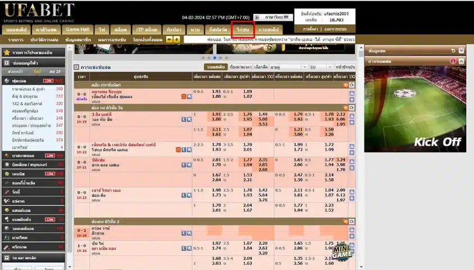Click the ออกจากระบบ logout link
The width and height of the screenshot is (474, 270).
335,29
